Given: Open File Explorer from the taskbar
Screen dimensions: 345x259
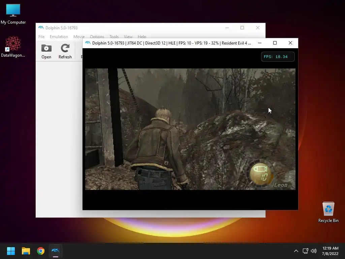Looking at the screenshot, I should pyautogui.click(x=26, y=251).
